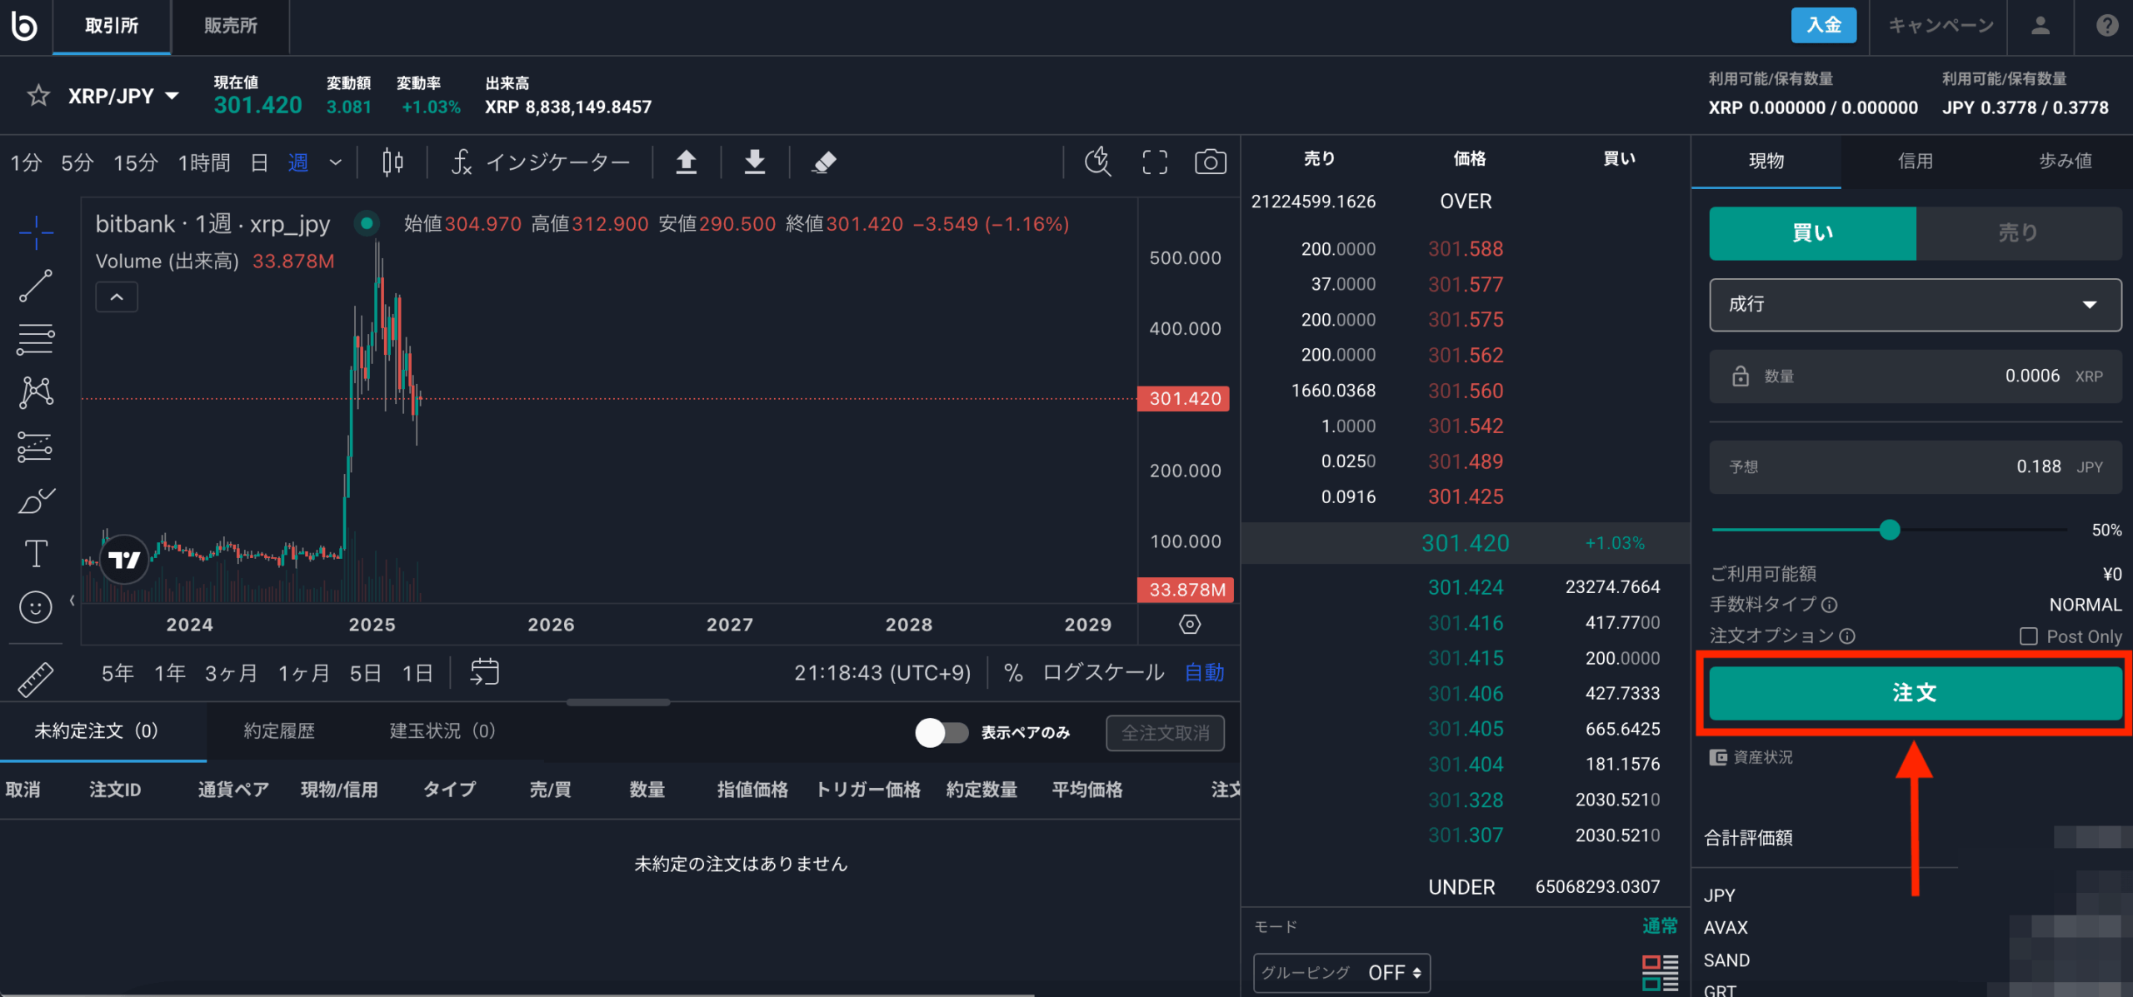The height and width of the screenshot is (997, 2133).
Task: Select the text annotation tool
Action: tap(36, 554)
